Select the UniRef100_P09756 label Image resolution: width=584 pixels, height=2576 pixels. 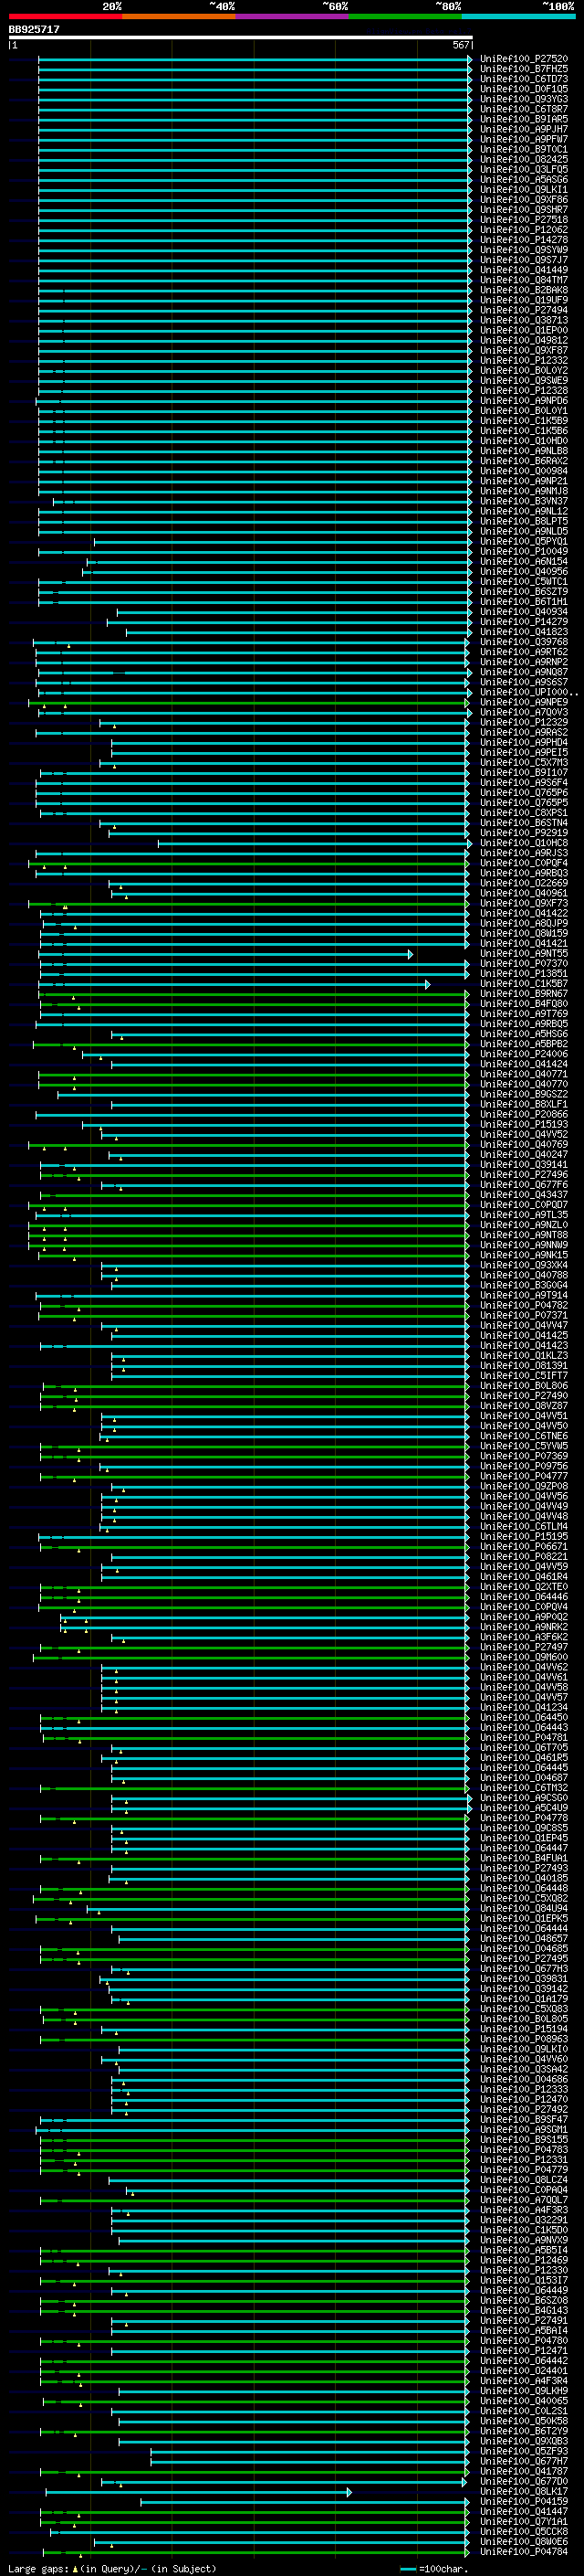point(524,1466)
